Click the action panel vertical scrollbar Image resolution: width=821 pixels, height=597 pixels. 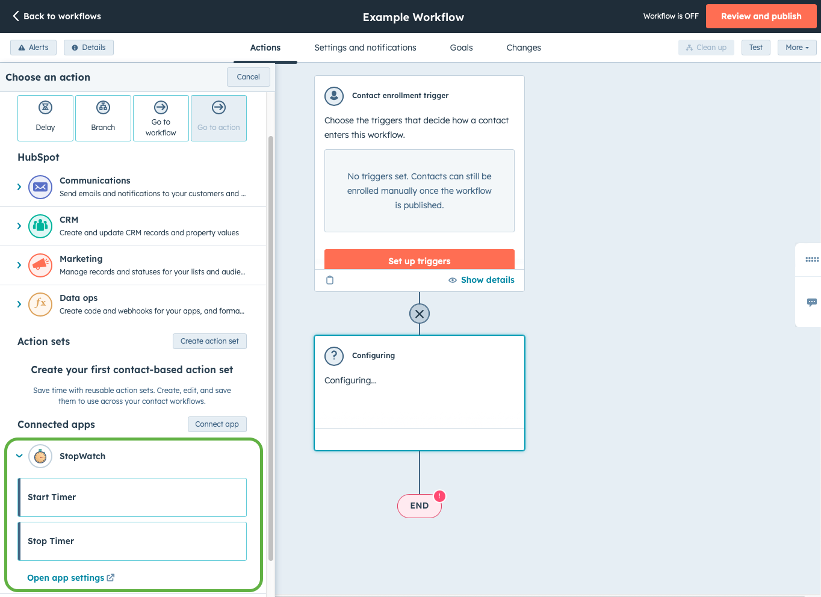coord(271,348)
